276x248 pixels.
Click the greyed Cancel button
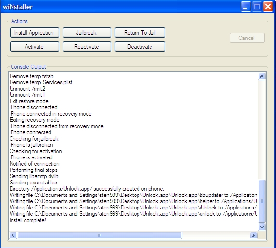tap(247, 38)
